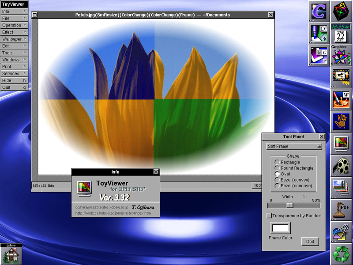353x265 pixels.
Task: Select the Rectangle shape option
Action: click(287, 162)
